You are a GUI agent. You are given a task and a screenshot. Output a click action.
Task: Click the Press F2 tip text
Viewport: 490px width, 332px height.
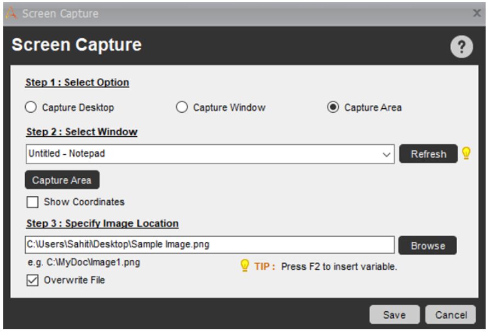pyautogui.click(x=339, y=266)
